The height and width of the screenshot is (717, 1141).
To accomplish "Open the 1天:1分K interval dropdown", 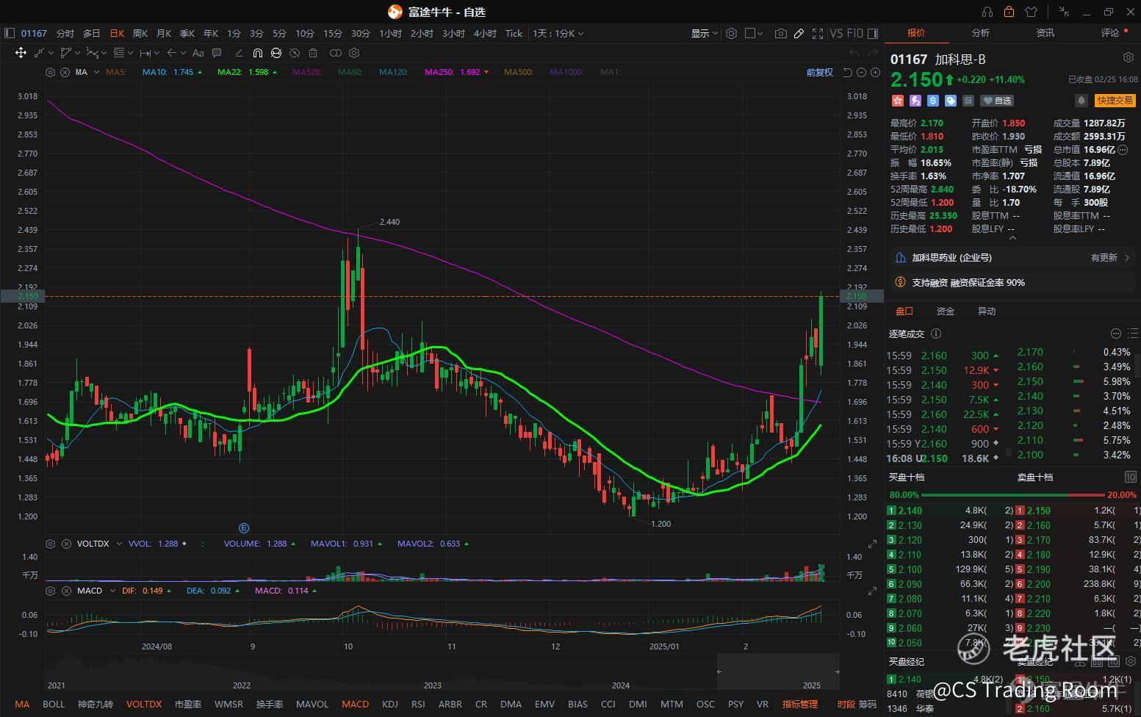I will tap(558, 33).
